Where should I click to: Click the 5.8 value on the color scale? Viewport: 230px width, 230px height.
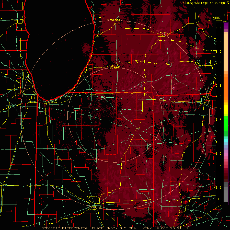218,85
